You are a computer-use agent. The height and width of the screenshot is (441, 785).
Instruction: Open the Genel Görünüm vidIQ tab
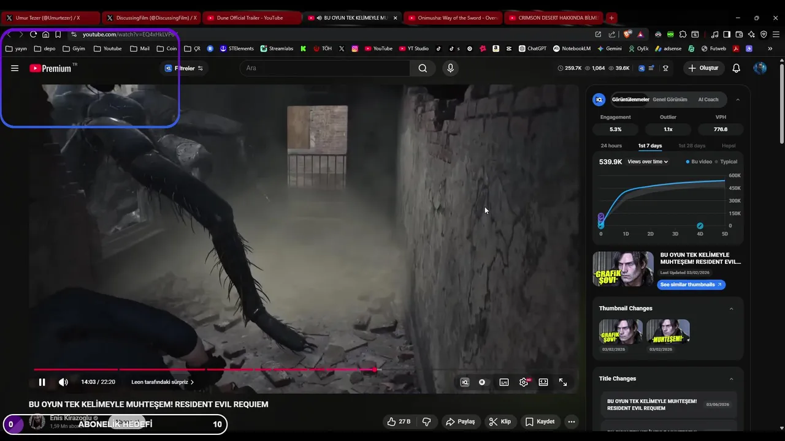(670, 99)
